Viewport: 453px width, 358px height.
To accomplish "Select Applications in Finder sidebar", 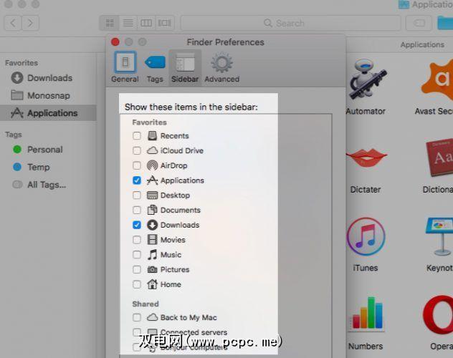I will [x=48, y=113].
